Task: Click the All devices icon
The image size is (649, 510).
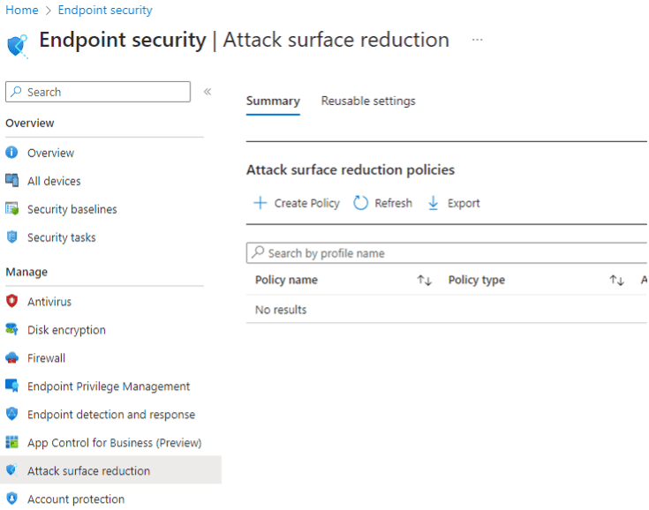Action: coord(12,180)
